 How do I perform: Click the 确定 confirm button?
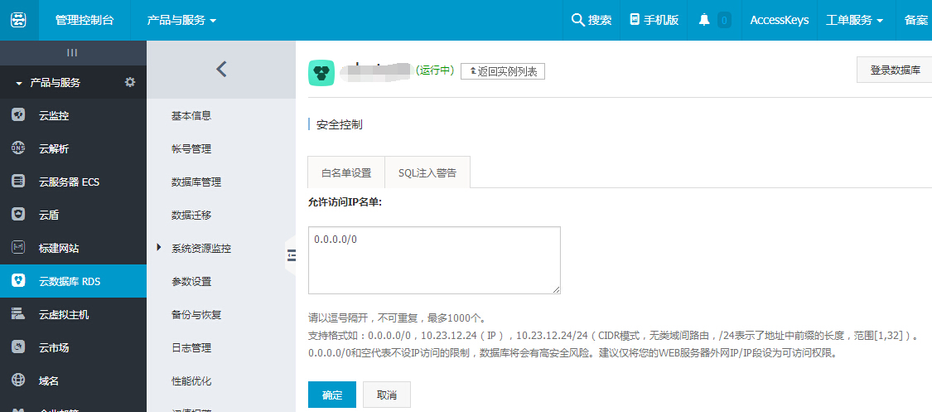(x=332, y=395)
